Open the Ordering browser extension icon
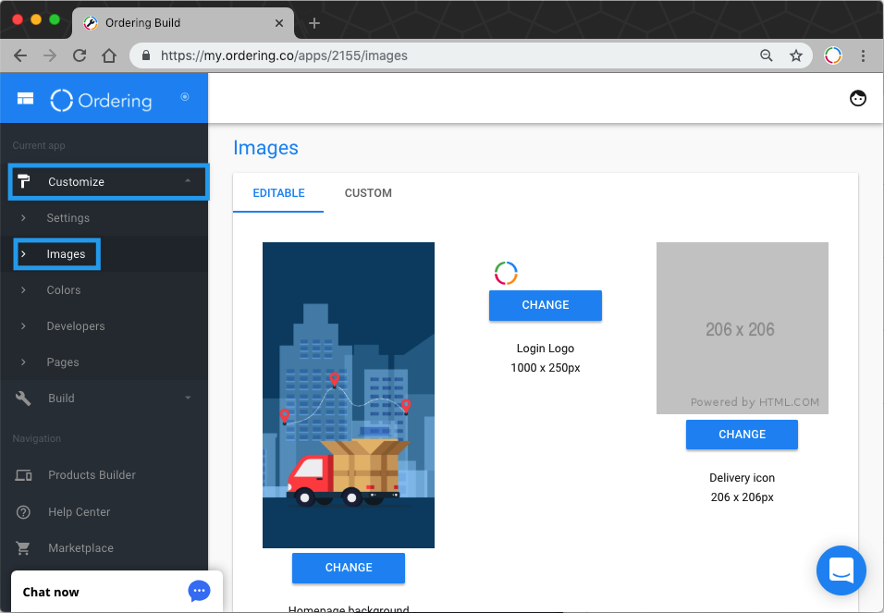 (833, 55)
